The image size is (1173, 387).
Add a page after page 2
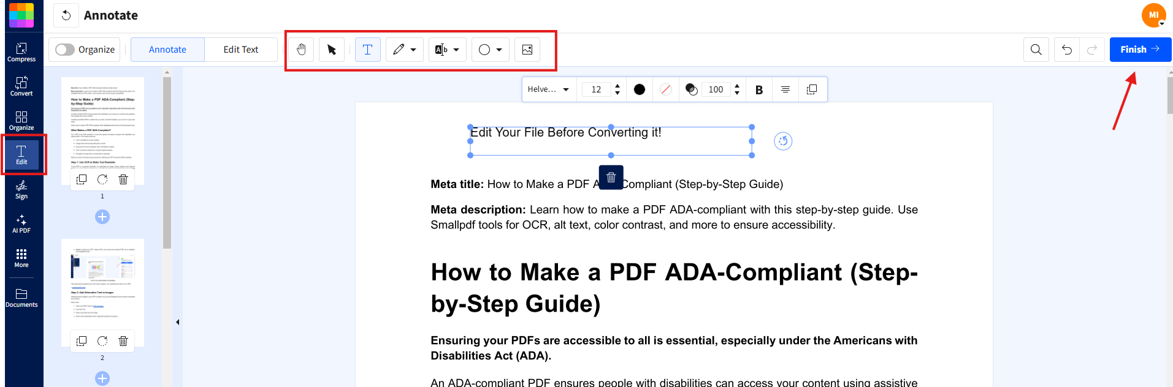[102, 378]
